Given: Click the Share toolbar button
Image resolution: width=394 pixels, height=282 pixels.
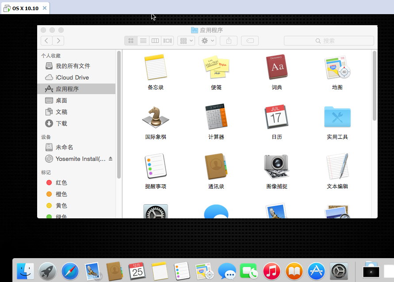Looking at the screenshot, I should [229, 41].
